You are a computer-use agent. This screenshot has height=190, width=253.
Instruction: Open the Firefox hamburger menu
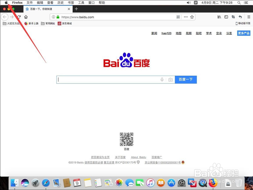point(249,17)
